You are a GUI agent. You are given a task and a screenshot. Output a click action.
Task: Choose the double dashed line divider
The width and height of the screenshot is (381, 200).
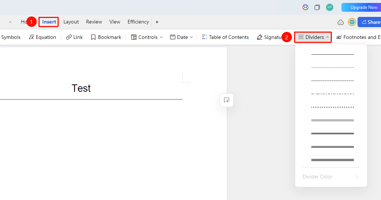pyautogui.click(x=332, y=107)
